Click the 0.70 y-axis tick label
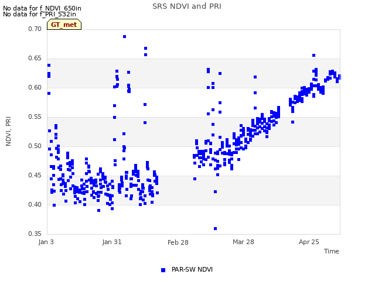Image resolution: width=375 pixels, height=281 pixels. [35, 29]
